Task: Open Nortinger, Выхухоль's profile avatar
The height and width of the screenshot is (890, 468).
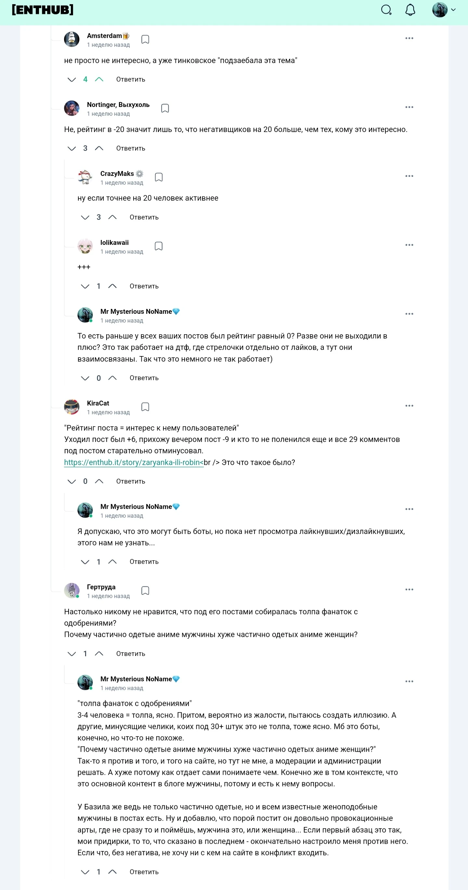Action: (x=71, y=108)
